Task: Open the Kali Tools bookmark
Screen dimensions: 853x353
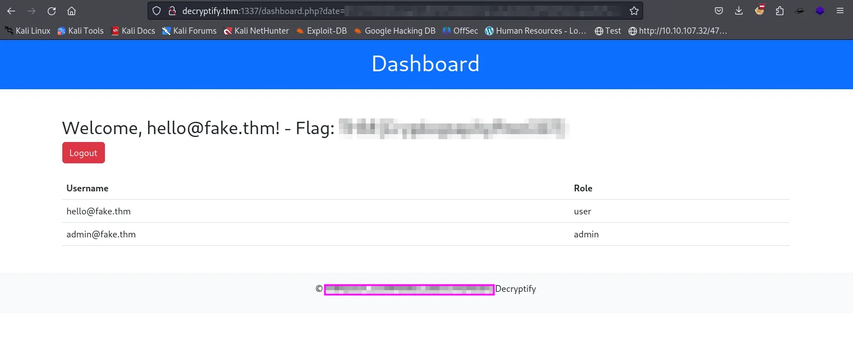Action: pos(80,31)
